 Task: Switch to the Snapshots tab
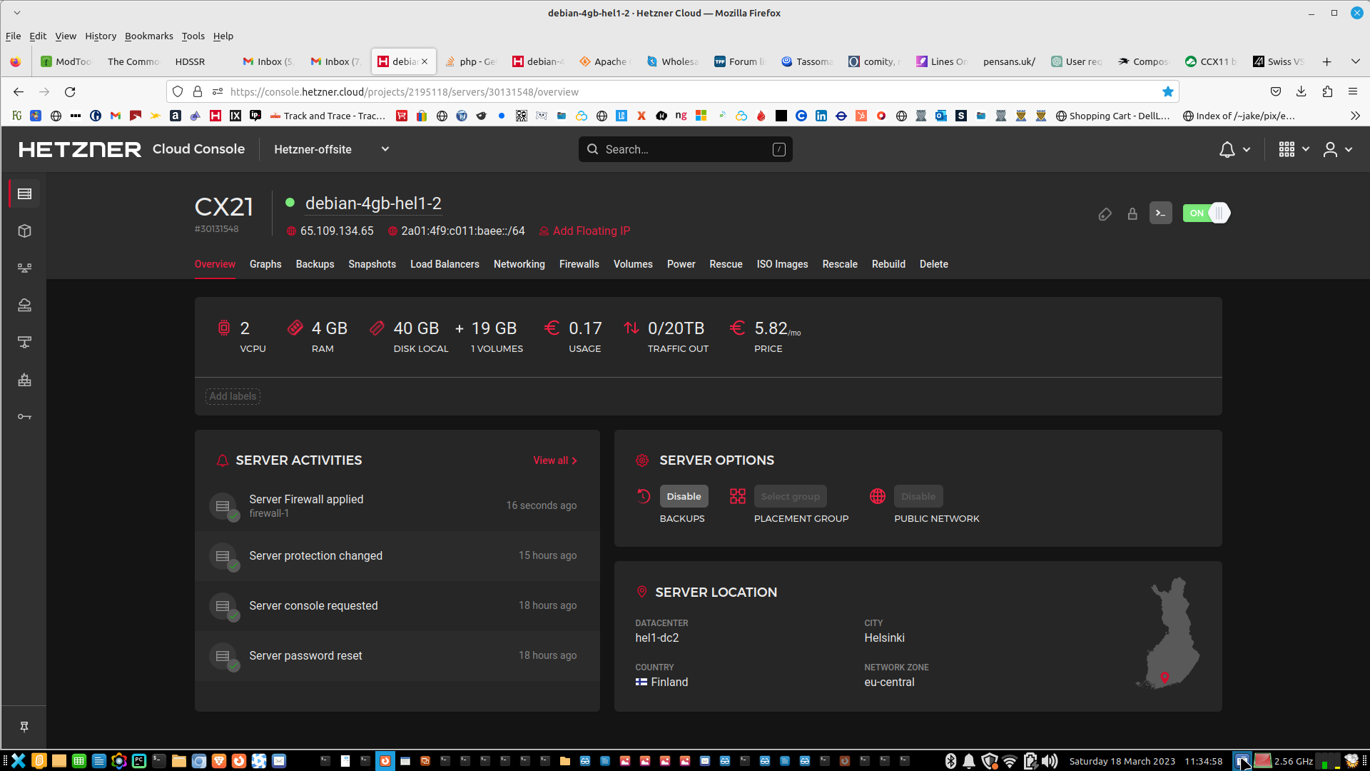click(372, 264)
